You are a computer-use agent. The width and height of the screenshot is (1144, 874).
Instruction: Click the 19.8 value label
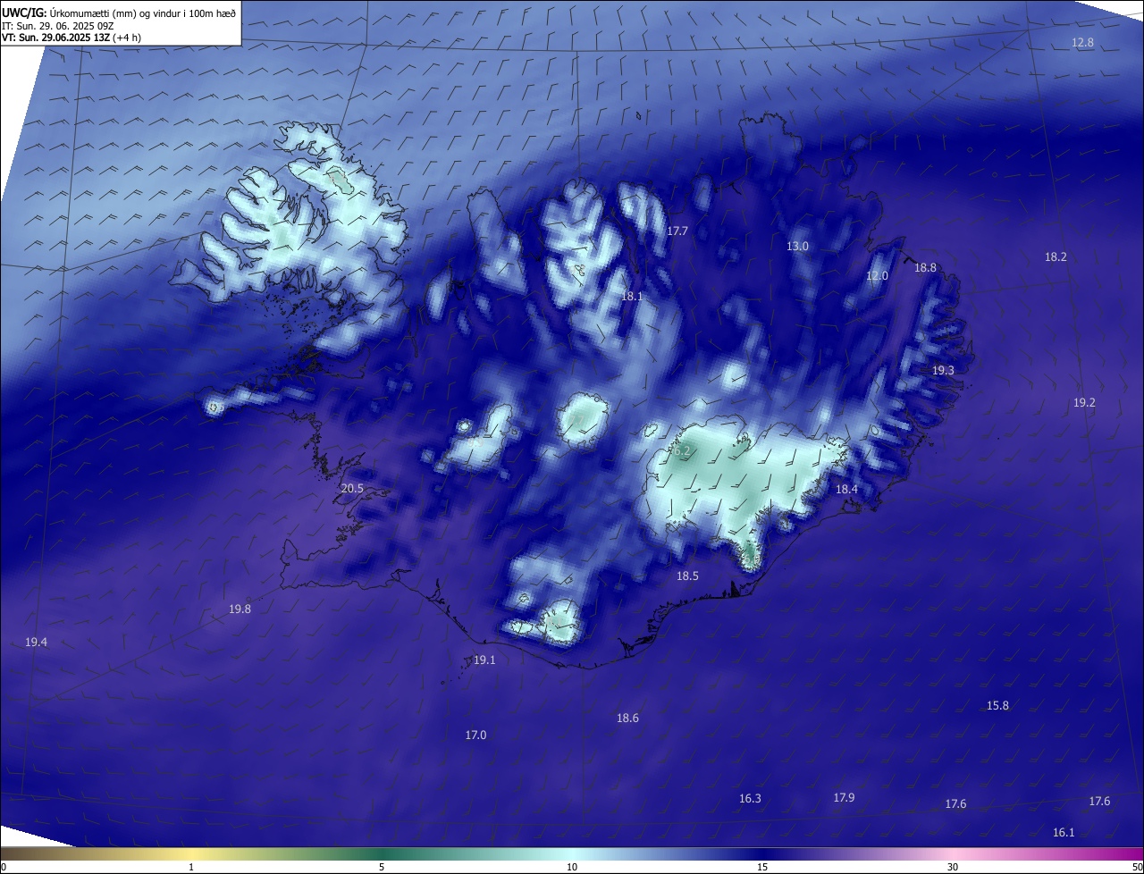240,609
